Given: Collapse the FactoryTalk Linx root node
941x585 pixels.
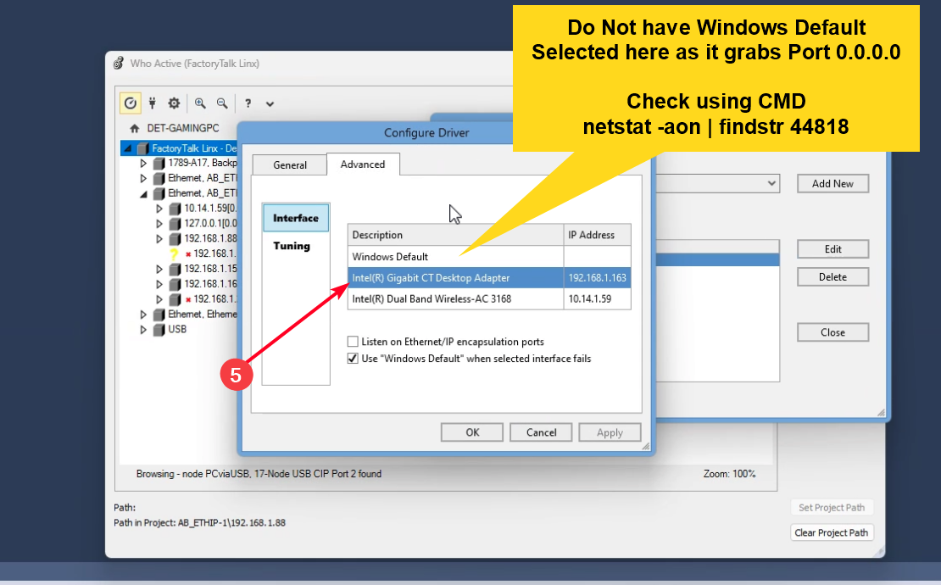Looking at the screenshot, I should pos(128,148).
